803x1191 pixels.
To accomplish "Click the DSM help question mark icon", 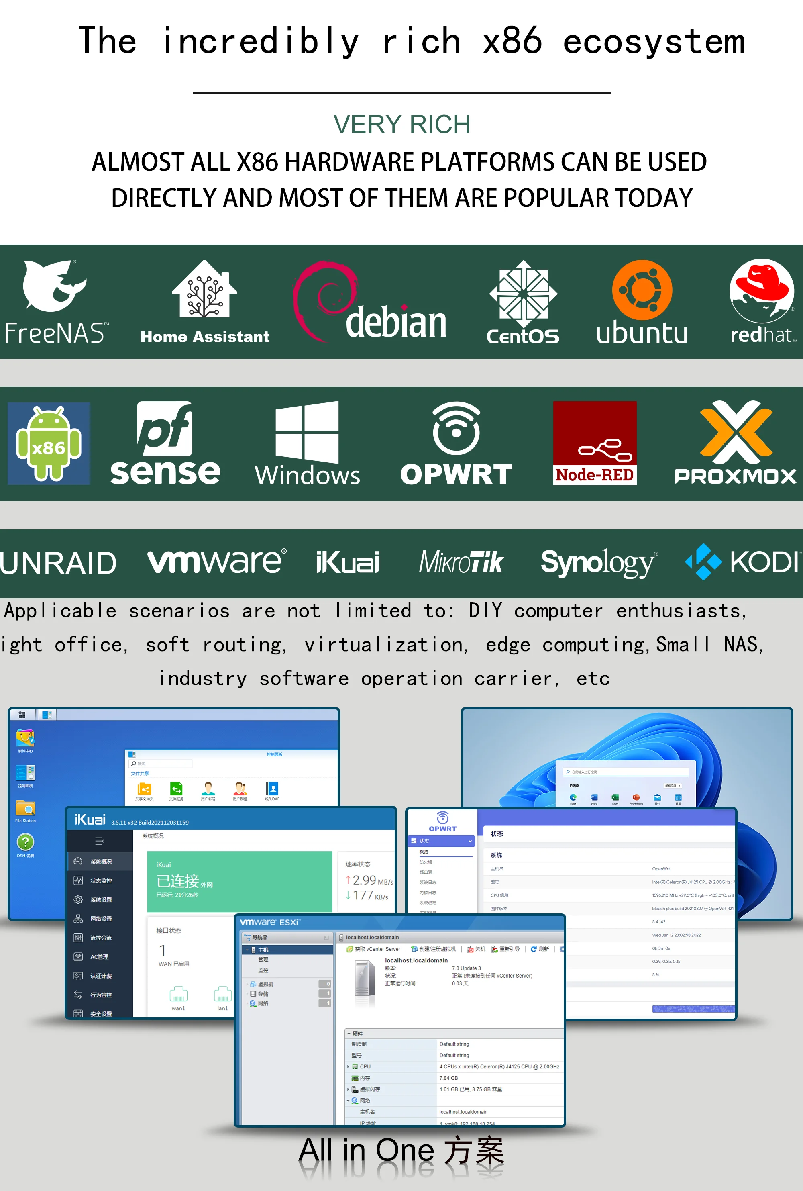I will pos(25,842).
